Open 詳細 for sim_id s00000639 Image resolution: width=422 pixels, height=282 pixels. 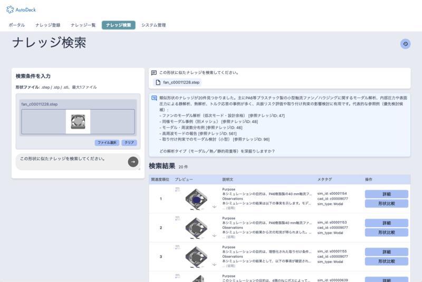(x=387, y=279)
